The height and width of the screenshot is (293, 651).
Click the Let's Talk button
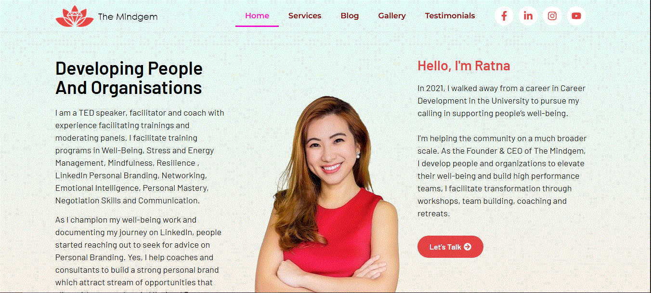point(450,247)
